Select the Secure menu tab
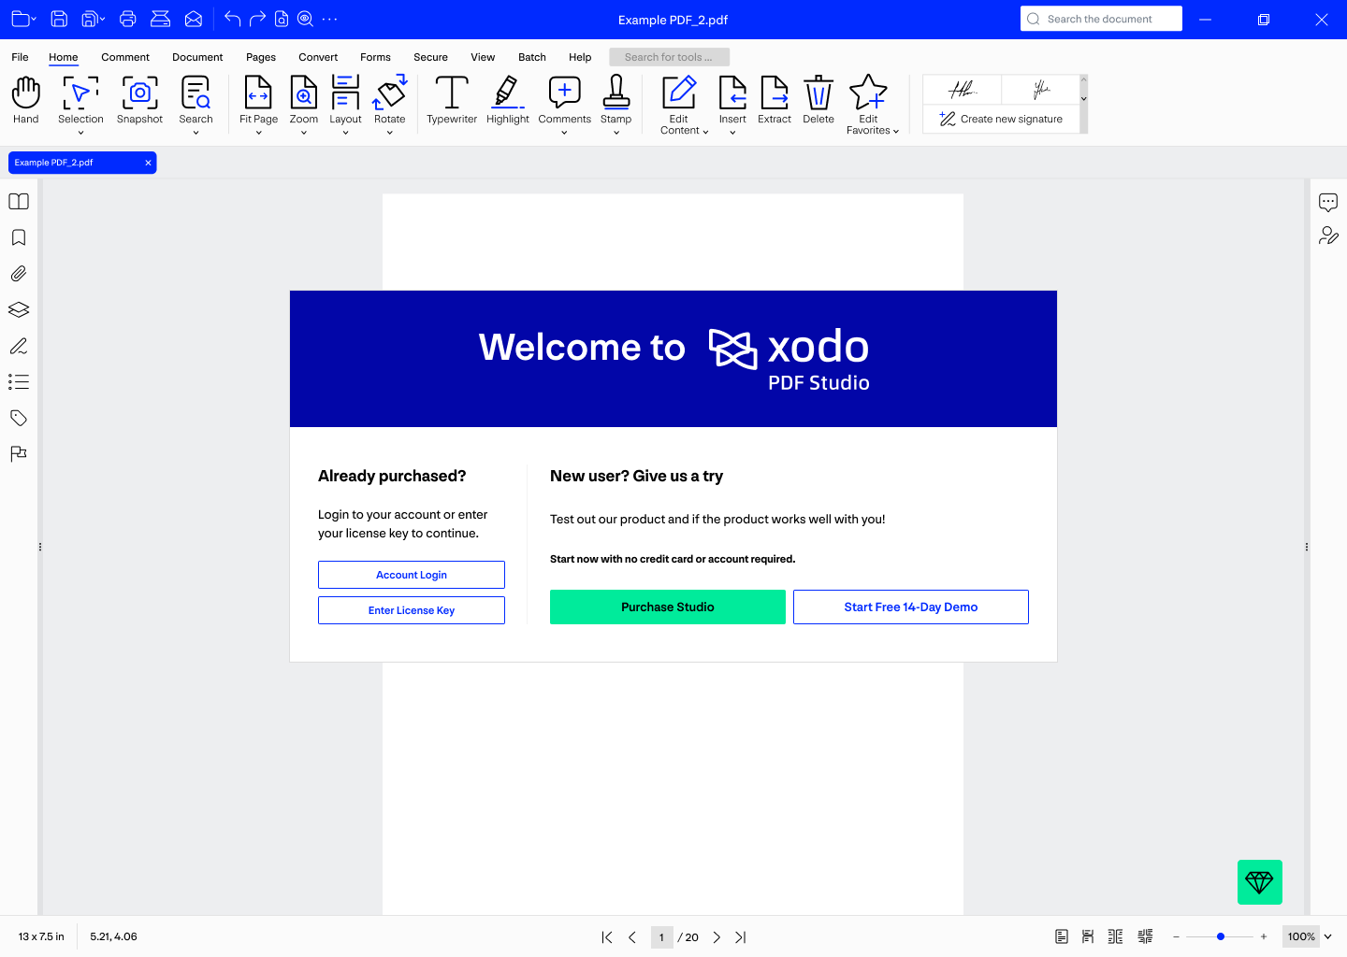 pos(430,57)
